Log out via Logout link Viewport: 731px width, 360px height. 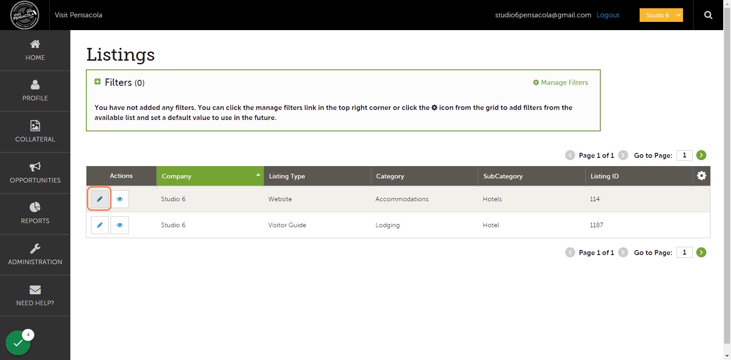click(608, 15)
